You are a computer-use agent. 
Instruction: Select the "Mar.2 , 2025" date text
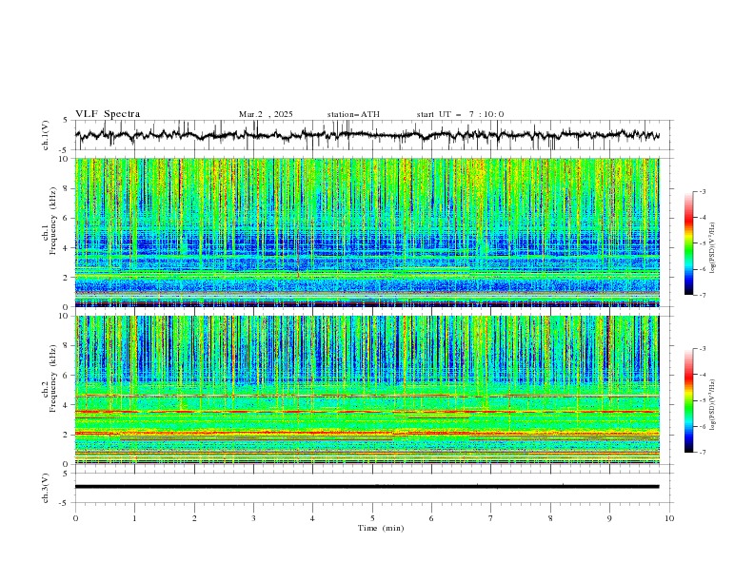pyautogui.click(x=266, y=114)
